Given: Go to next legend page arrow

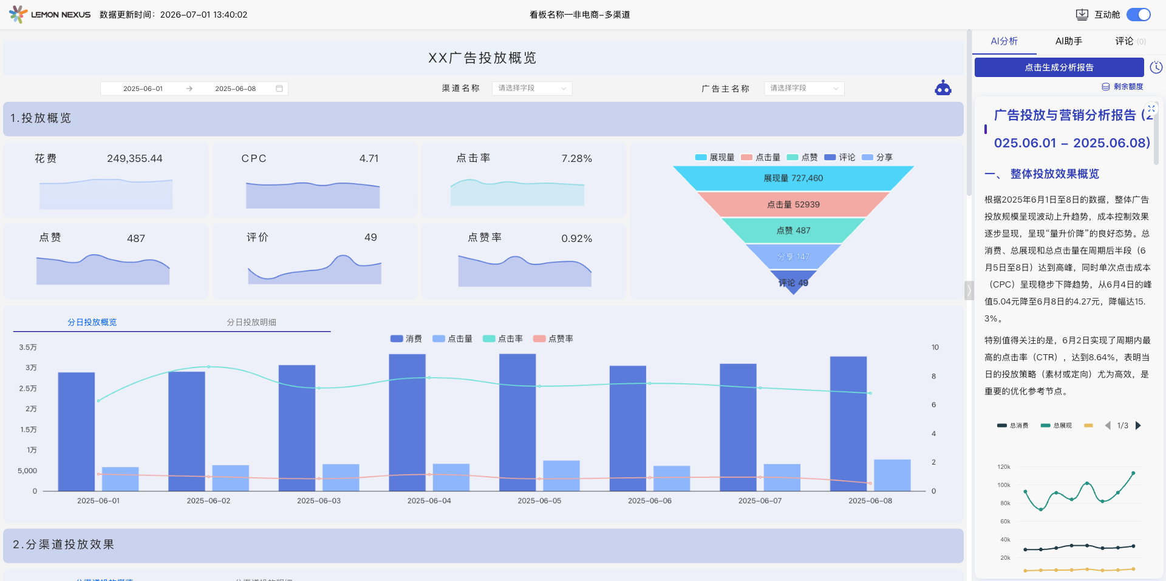Looking at the screenshot, I should pos(1138,426).
